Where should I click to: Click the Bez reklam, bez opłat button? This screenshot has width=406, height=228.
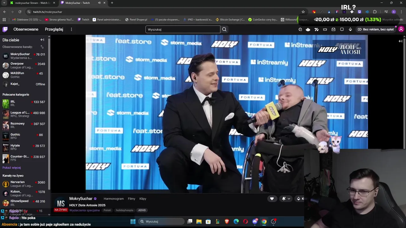[x=376, y=29]
